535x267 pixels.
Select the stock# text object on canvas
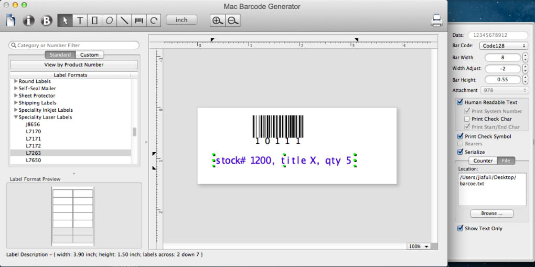pos(284,161)
